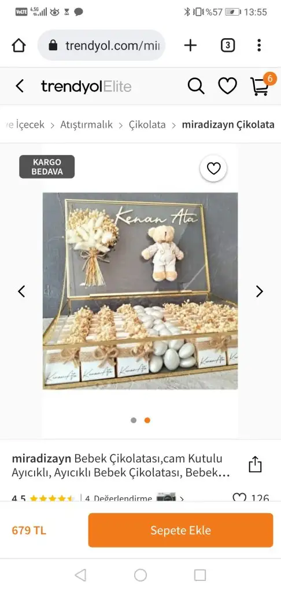281x592 pixels.
Task: Open the tab switcher showing 3 tabs
Action: pyautogui.click(x=227, y=46)
